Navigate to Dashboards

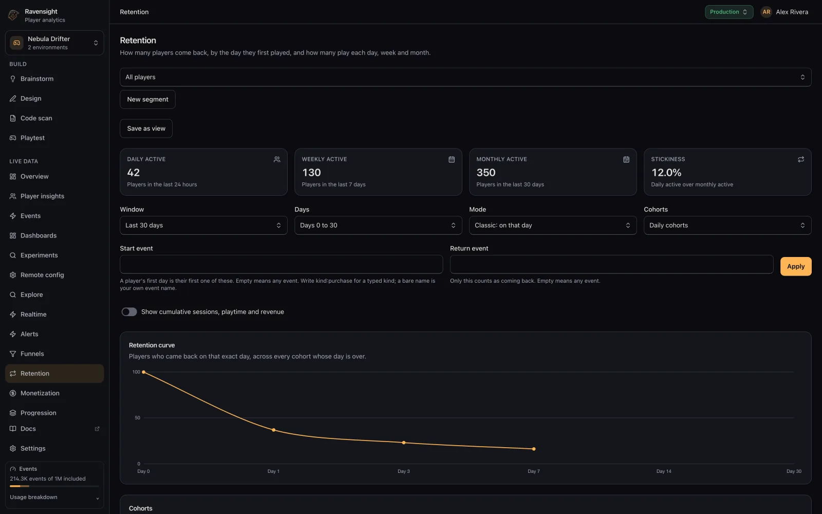coord(54,235)
